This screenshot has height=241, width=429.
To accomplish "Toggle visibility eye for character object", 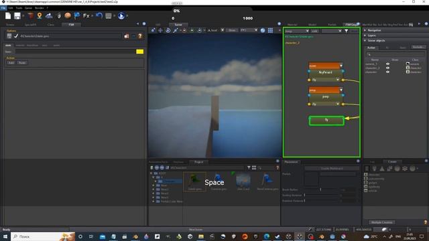I will pos(387,72).
